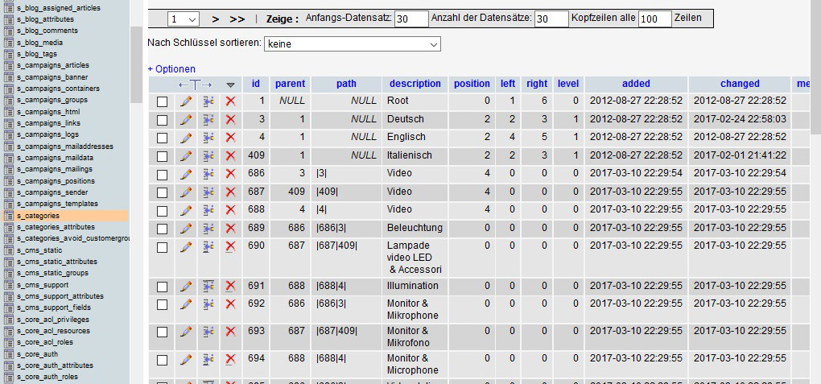
Task: Tick checkbox for row id 687
Action: pyautogui.click(x=163, y=192)
